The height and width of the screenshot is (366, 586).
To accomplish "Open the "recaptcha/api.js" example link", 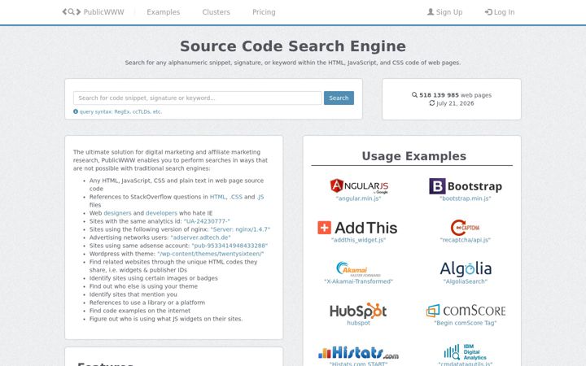I will point(466,240).
